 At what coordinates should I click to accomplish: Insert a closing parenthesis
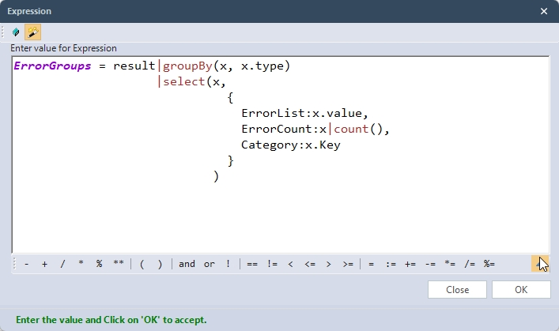click(x=160, y=264)
